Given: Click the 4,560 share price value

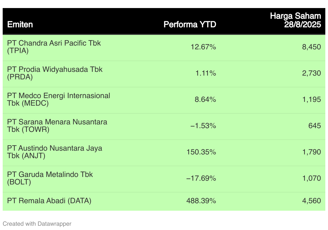Looking at the screenshot, I should pos(311,201).
